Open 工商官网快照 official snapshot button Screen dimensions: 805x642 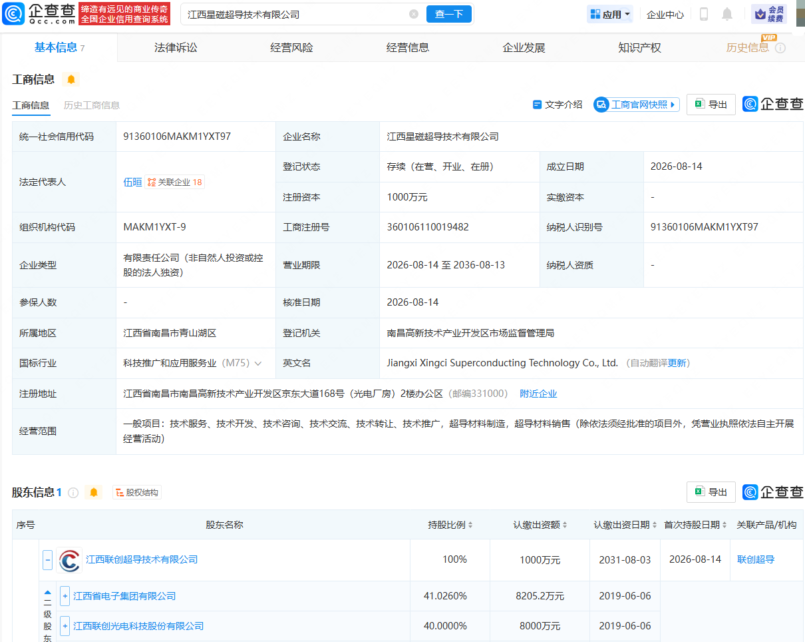click(637, 105)
